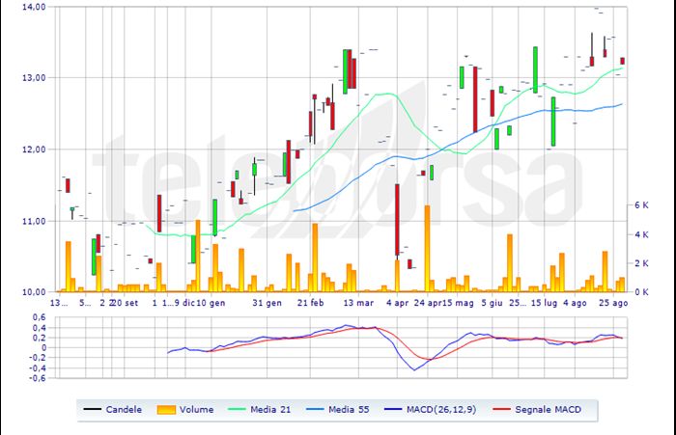Click the tall green candle near 13 mar
Image resolution: width=676 pixels, height=435 pixels.
[345, 71]
